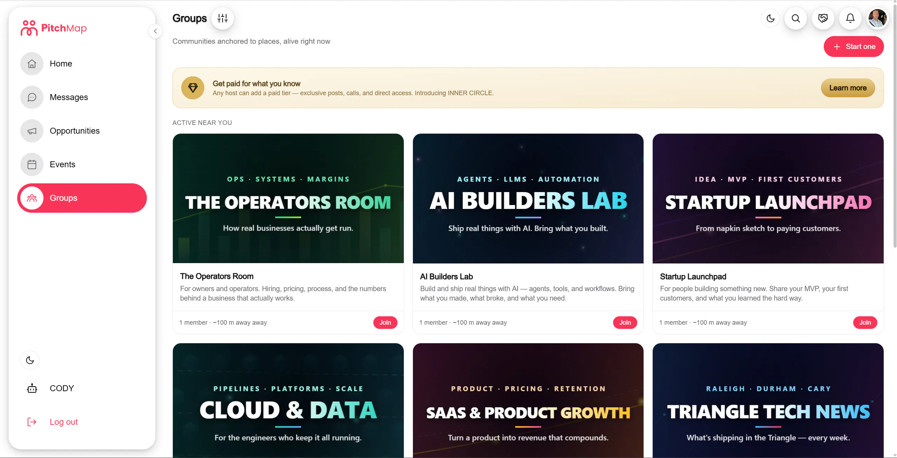Go to Events in the sidebar
Viewport: 897px width, 458px height.
pyautogui.click(x=82, y=164)
